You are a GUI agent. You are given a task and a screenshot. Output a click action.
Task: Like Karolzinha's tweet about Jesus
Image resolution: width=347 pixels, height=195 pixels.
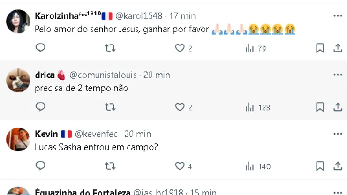click(180, 48)
